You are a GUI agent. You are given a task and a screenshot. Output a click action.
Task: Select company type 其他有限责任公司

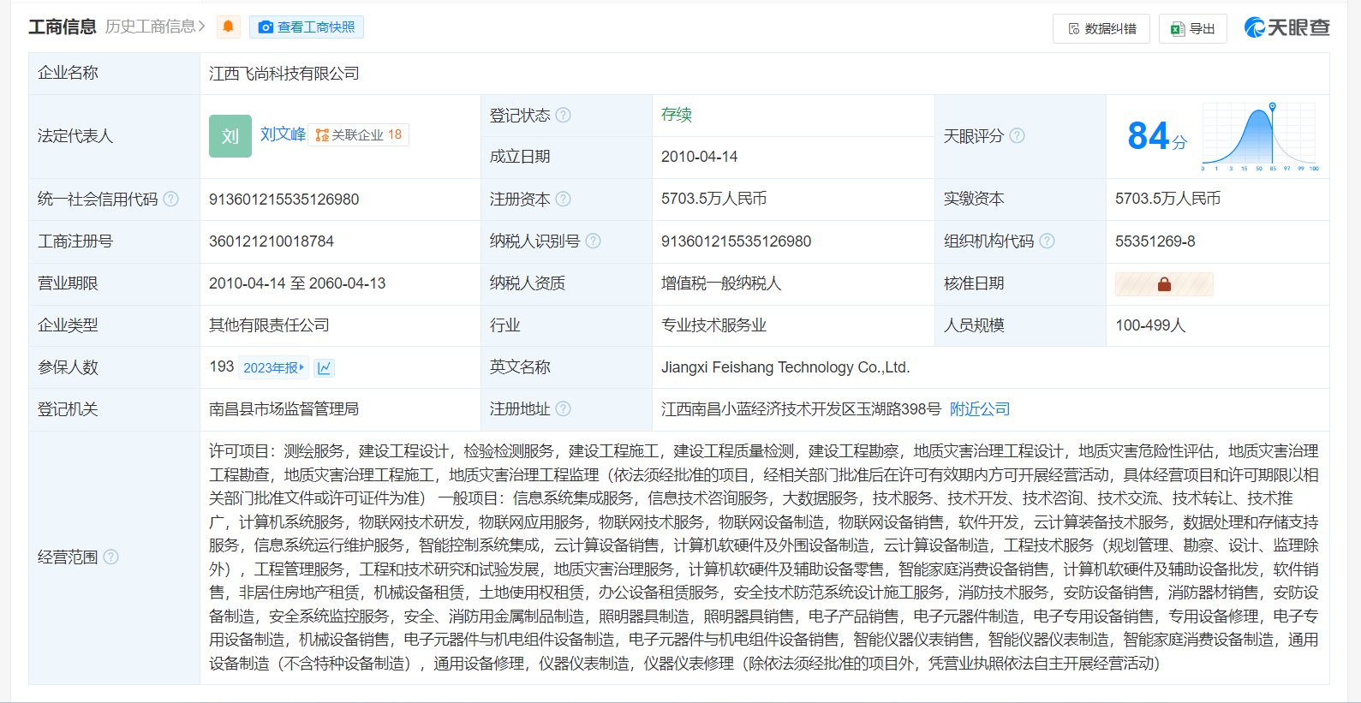click(269, 325)
